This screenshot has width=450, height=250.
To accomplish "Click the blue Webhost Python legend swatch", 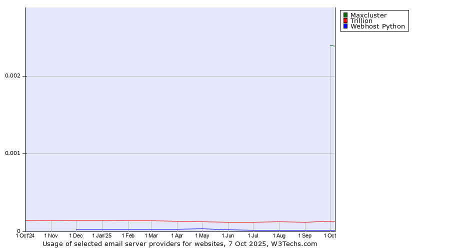I will coord(345,26).
